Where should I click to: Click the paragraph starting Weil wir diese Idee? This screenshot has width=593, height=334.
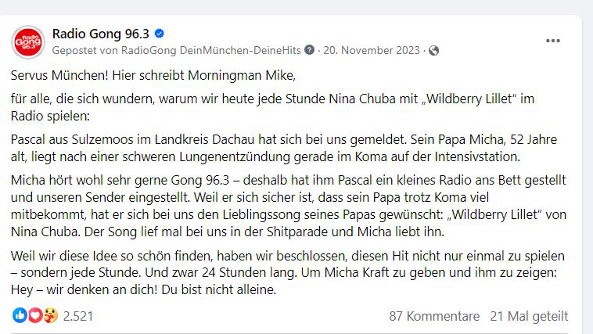[287, 273]
